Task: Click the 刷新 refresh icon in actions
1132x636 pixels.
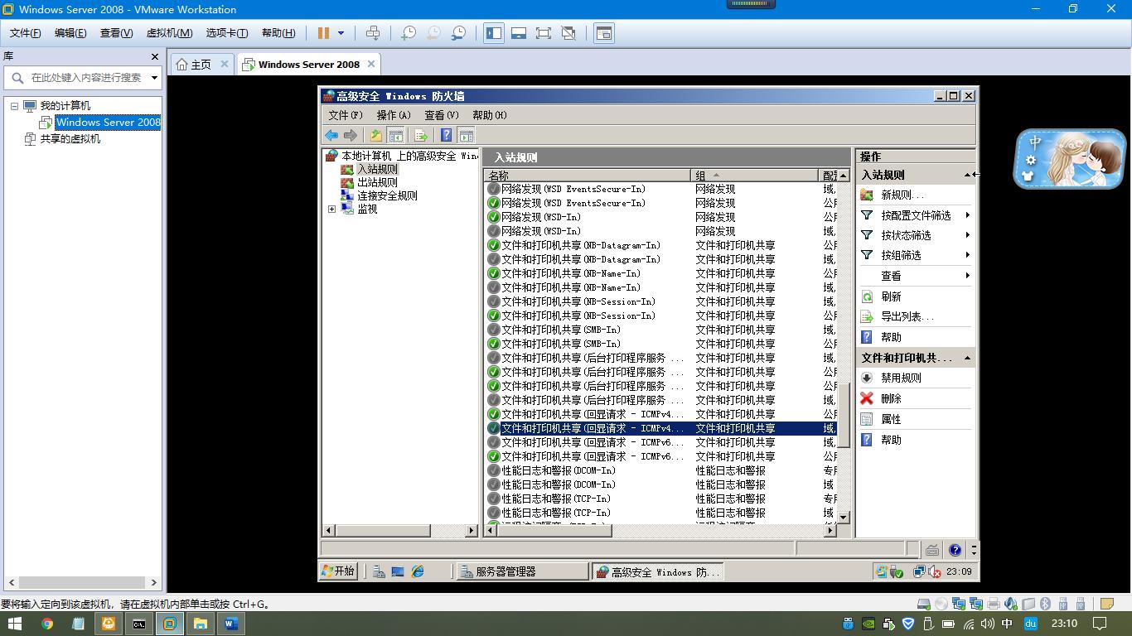Action: click(867, 296)
